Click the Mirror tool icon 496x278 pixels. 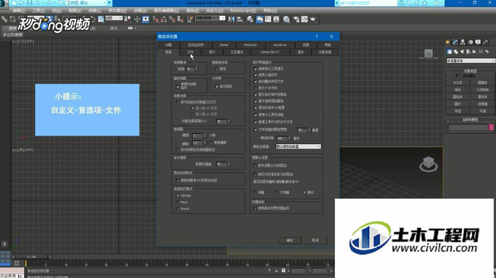231,20
